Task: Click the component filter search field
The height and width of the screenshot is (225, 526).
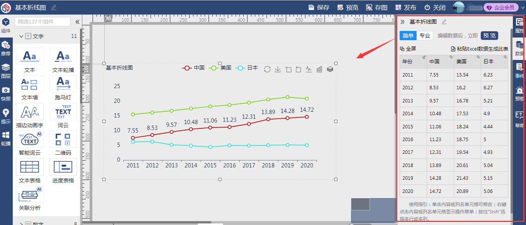Action: (43, 22)
